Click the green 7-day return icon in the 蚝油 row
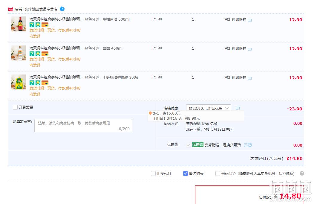Screen dimensions: 314x204 coord(32,83)
